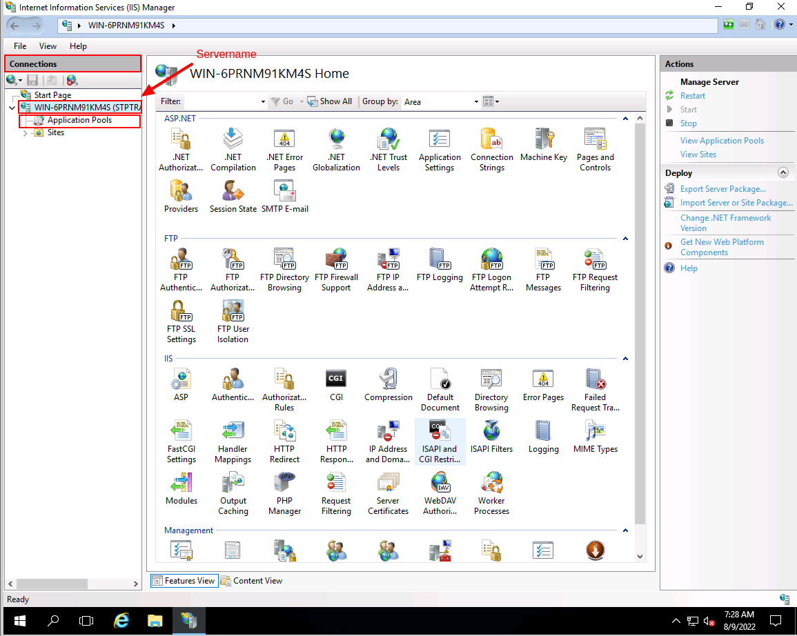Open MIME Types feature
Viewport: 797px width, 636px height.
pyautogui.click(x=596, y=437)
